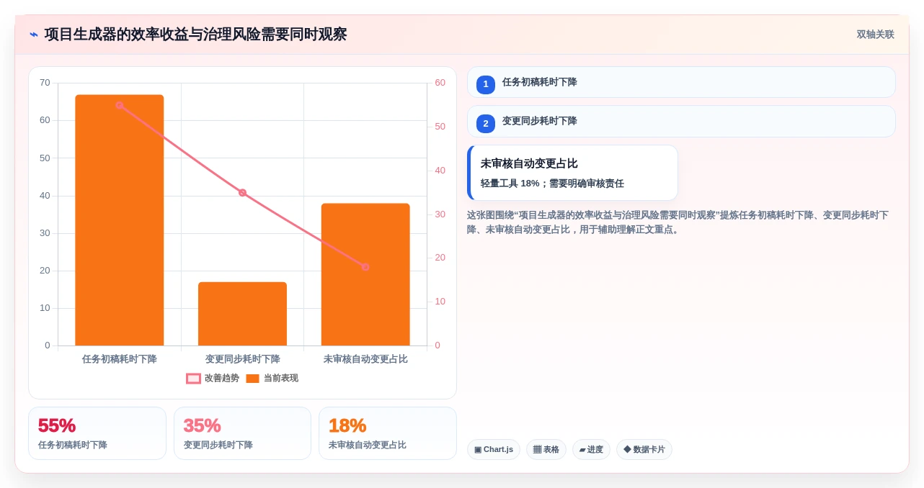Click the pink 改善趋势 legend swatch
Viewport: 924px width, 488px height.
(193, 379)
